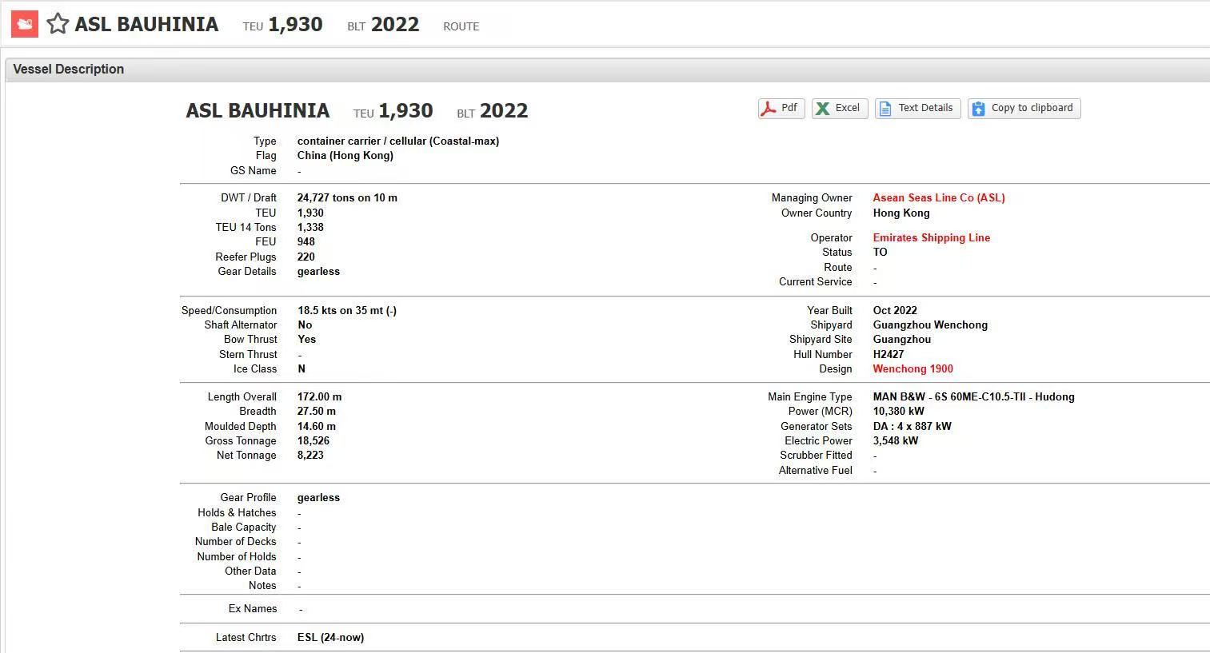
Task: Select Net Tonnage value 8,223
Action: tap(310, 456)
